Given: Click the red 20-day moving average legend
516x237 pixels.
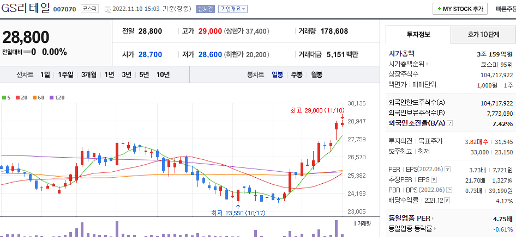Looking at the screenshot, I should [21, 98].
